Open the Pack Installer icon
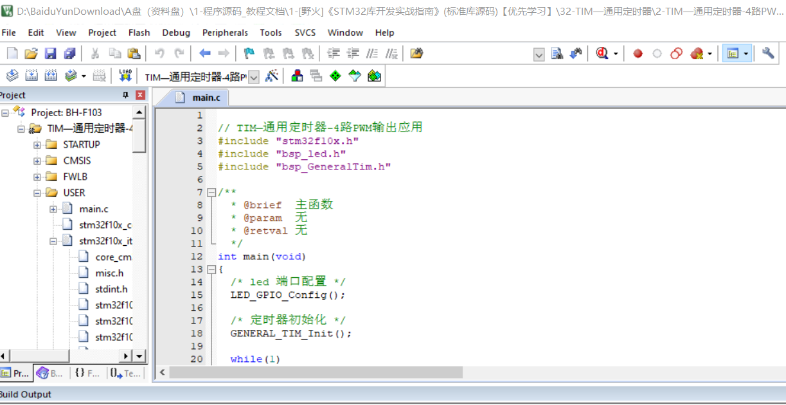 (374, 76)
